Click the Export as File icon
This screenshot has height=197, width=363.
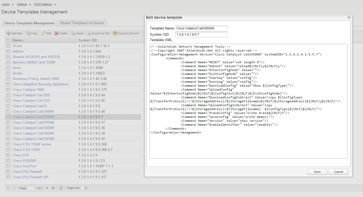(x=89, y=33)
